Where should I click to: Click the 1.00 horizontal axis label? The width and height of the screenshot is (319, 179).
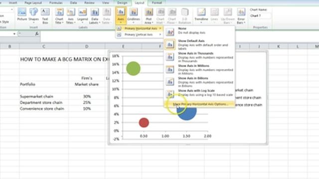pos(165,136)
